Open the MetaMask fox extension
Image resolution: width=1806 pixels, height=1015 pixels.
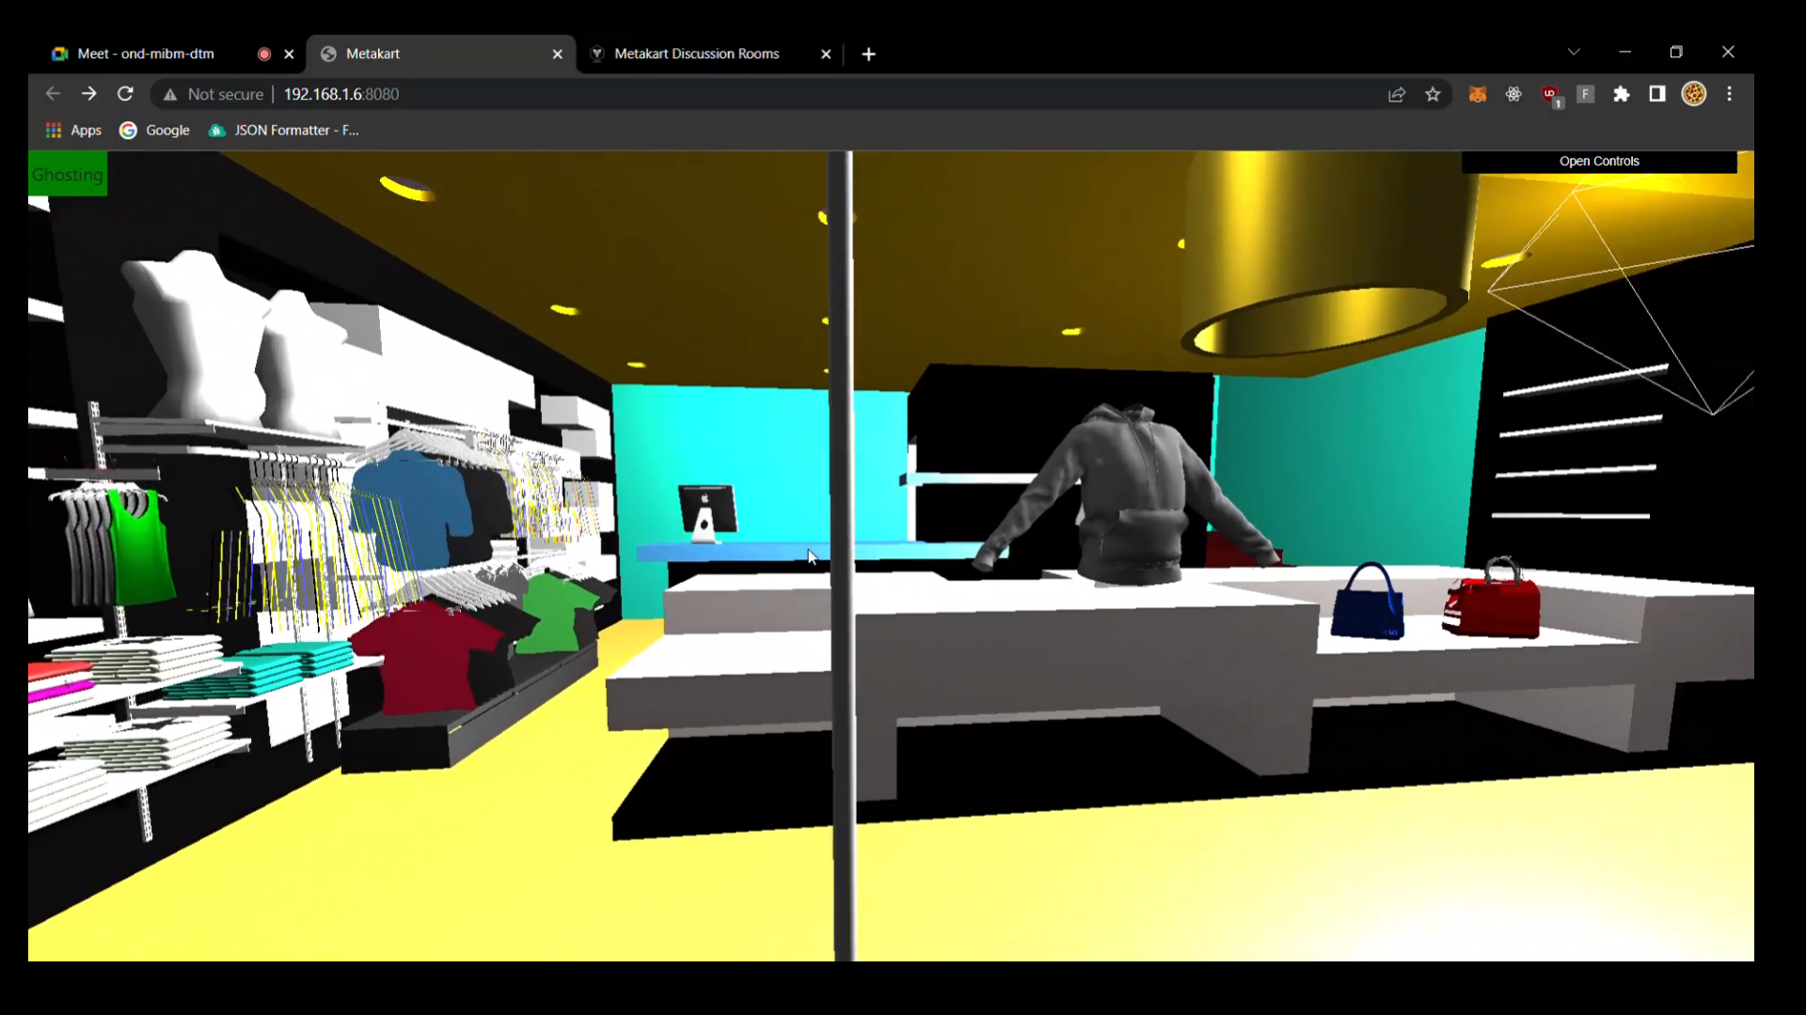point(1478,94)
